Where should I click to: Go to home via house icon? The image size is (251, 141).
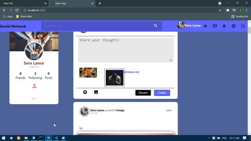[205, 26]
